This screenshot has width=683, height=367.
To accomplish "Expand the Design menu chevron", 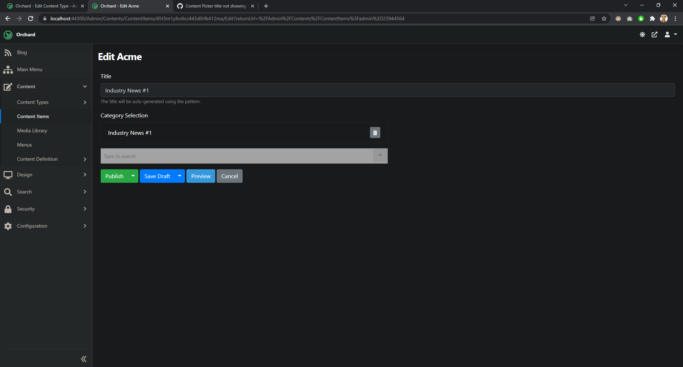I will pos(85,175).
